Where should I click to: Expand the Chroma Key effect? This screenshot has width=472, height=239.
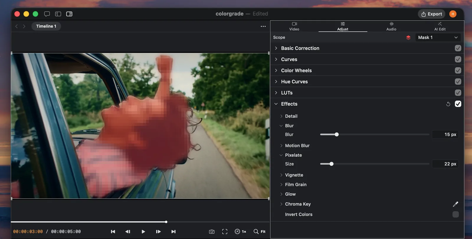click(x=281, y=204)
